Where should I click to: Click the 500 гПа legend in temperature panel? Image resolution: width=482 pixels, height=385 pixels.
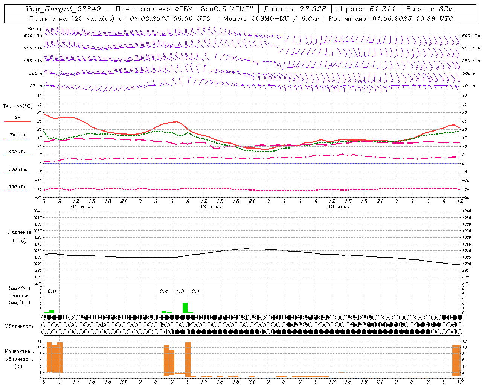(17, 186)
